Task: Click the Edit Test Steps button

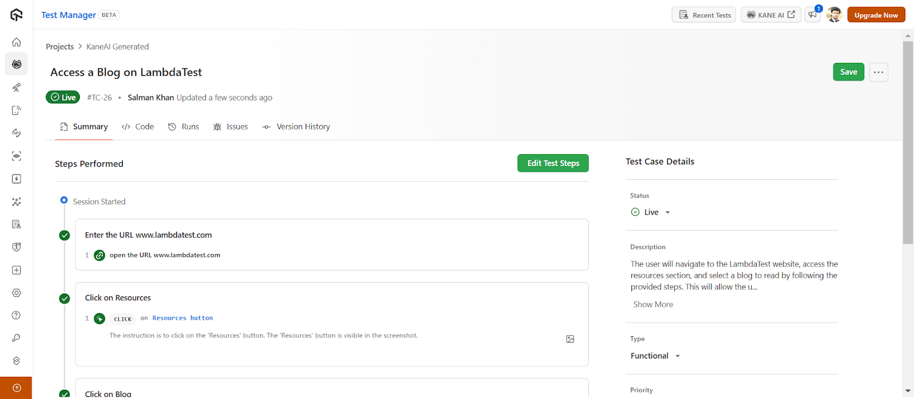Action: pos(553,163)
